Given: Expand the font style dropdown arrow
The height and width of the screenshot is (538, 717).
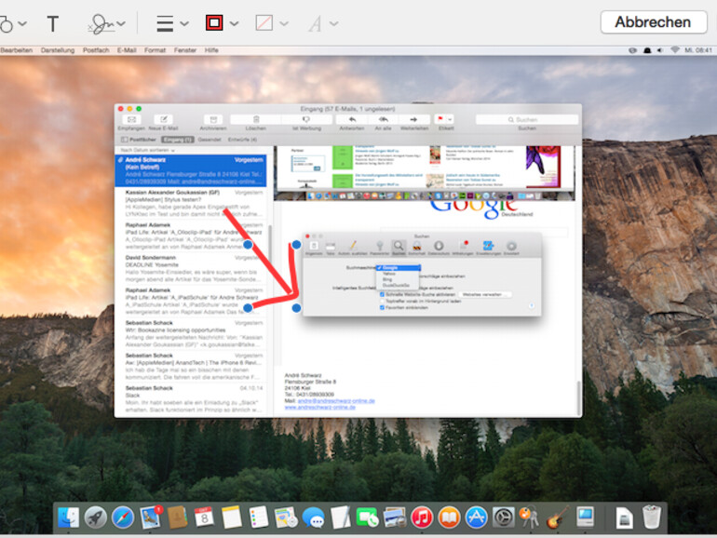Looking at the screenshot, I should (334, 24).
